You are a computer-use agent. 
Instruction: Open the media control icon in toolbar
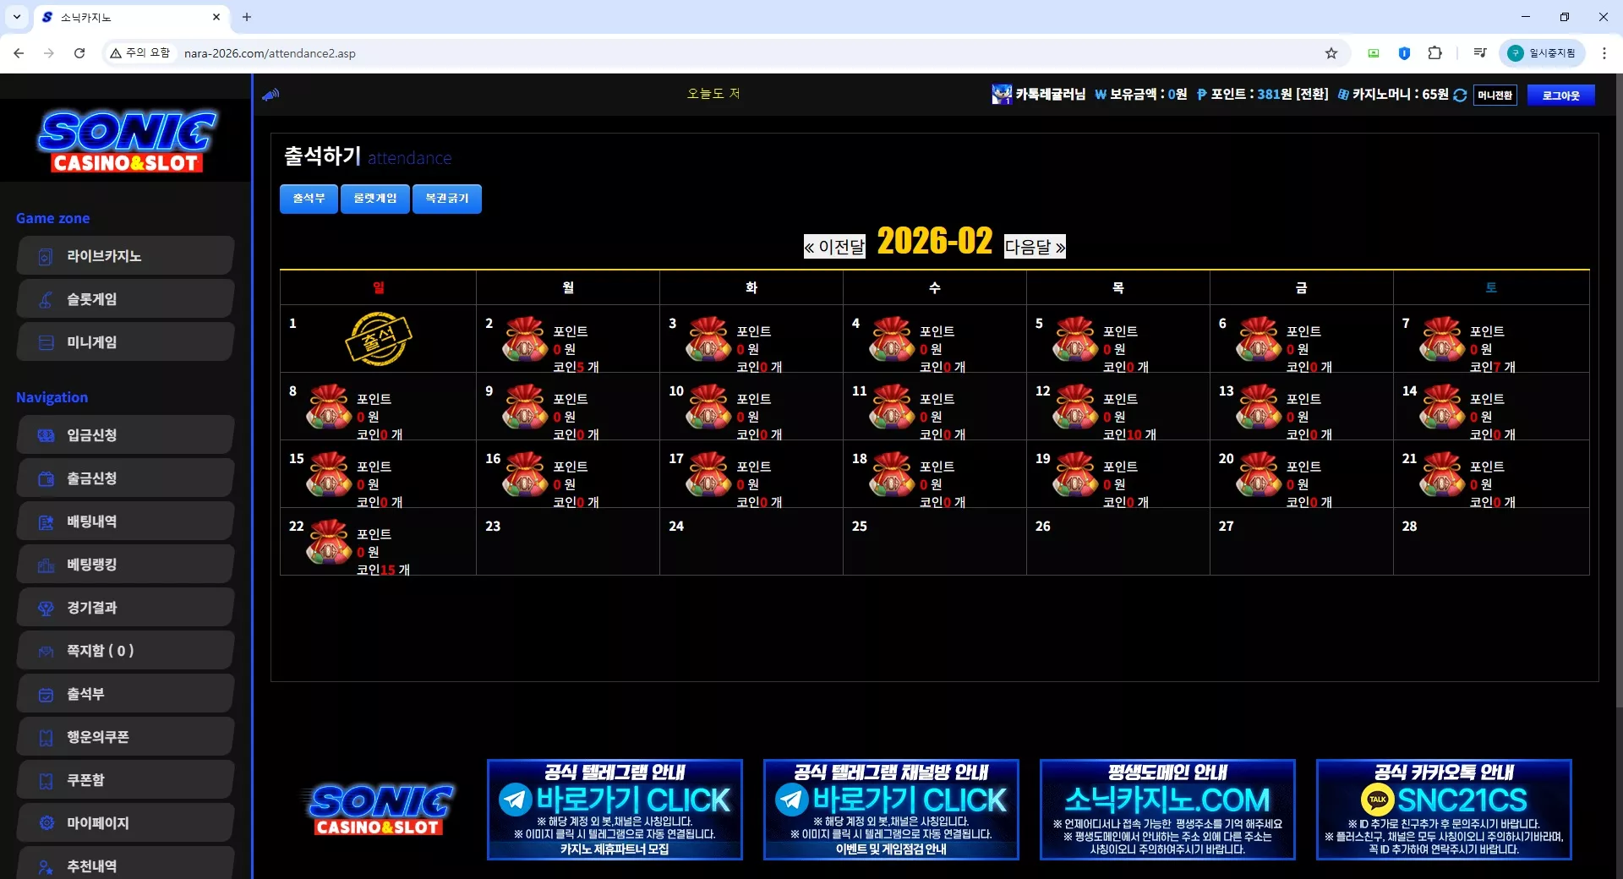pos(1479,53)
